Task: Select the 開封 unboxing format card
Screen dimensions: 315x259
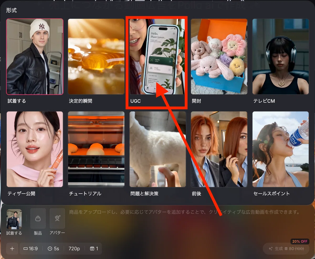Action: coord(219,56)
